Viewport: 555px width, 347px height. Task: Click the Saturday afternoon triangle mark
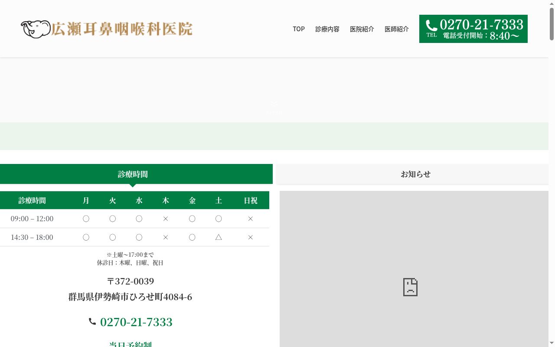pyautogui.click(x=219, y=237)
